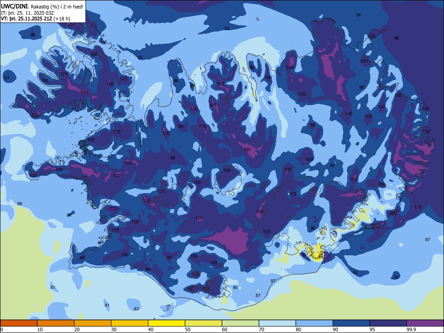
Task: Click the legend tick label '99.9'
Action: (411, 329)
